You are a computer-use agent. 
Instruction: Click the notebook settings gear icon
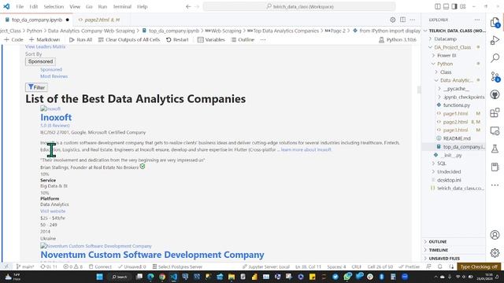[x=392, y=20]
